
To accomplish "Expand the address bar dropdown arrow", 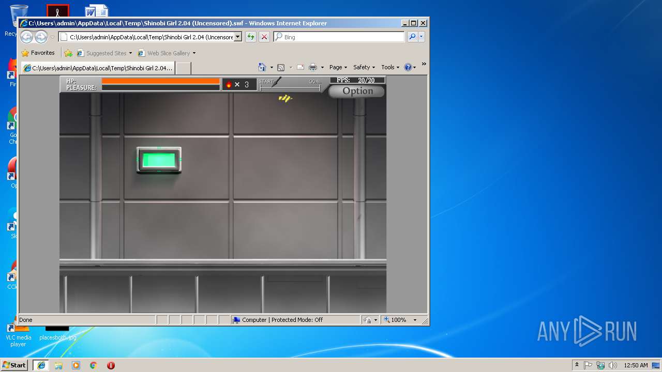I will 238,37.
